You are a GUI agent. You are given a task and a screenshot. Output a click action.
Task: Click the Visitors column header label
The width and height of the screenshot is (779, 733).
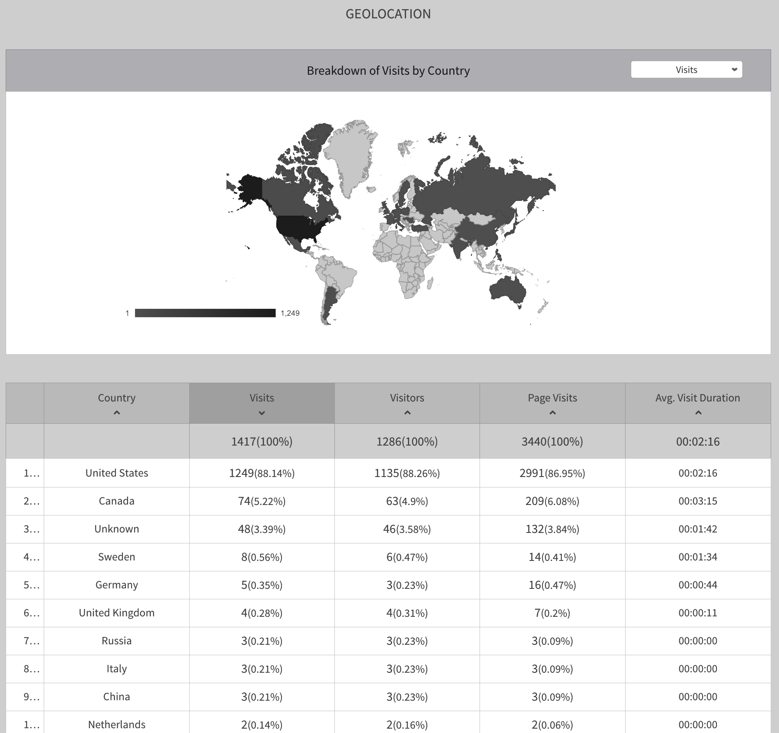[407, 398]
